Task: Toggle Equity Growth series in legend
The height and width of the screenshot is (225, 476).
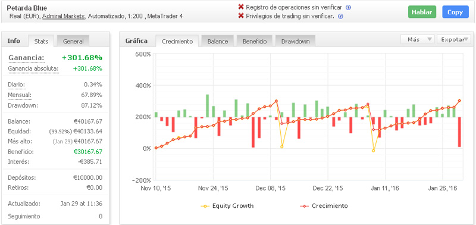Action: pos(227,206)
